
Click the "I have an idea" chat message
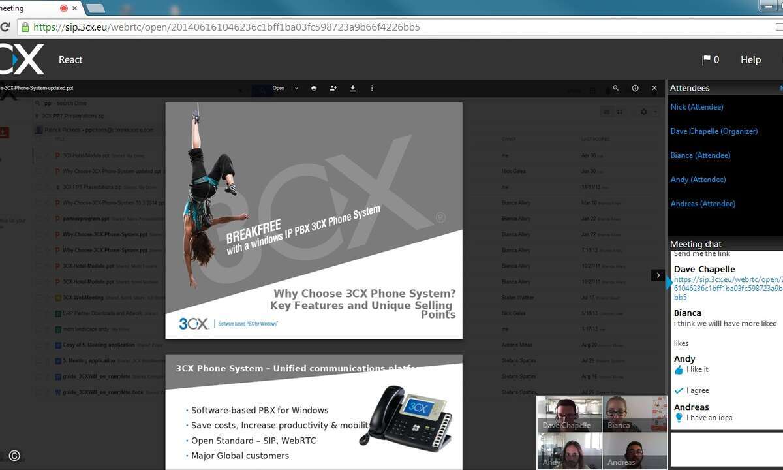pyautogui.click(x=710, y=418)
